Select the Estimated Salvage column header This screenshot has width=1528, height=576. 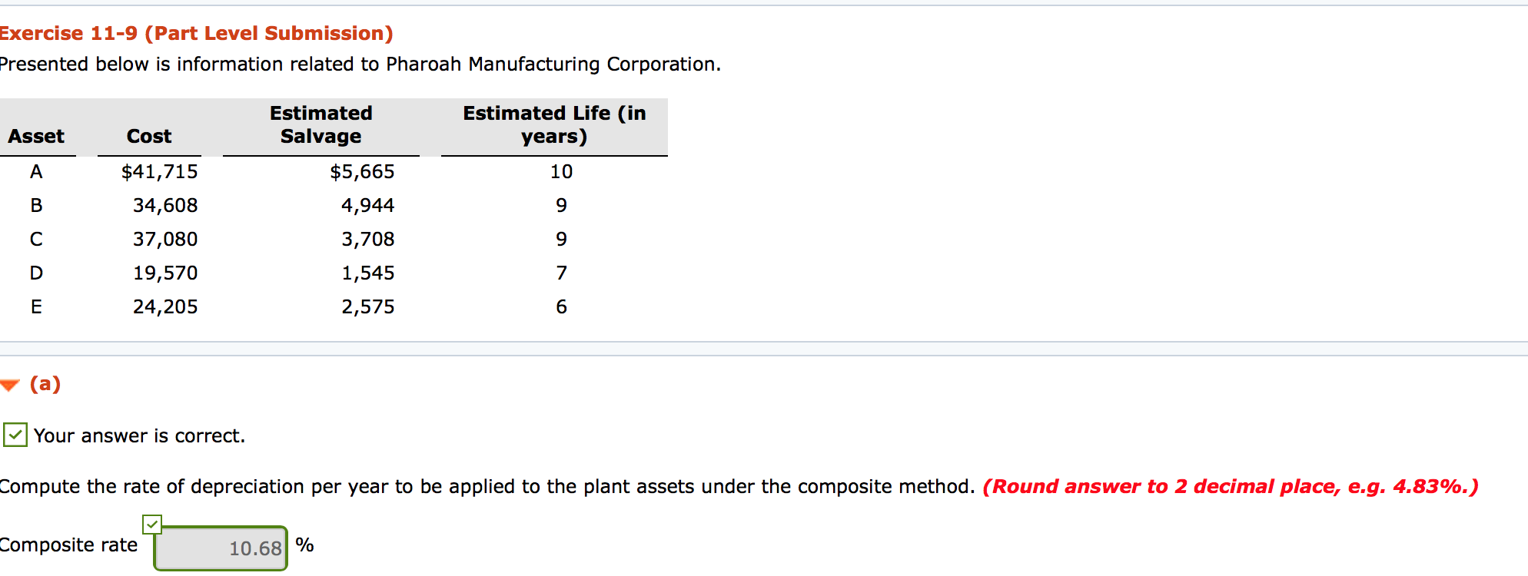[x=321, y=124]
